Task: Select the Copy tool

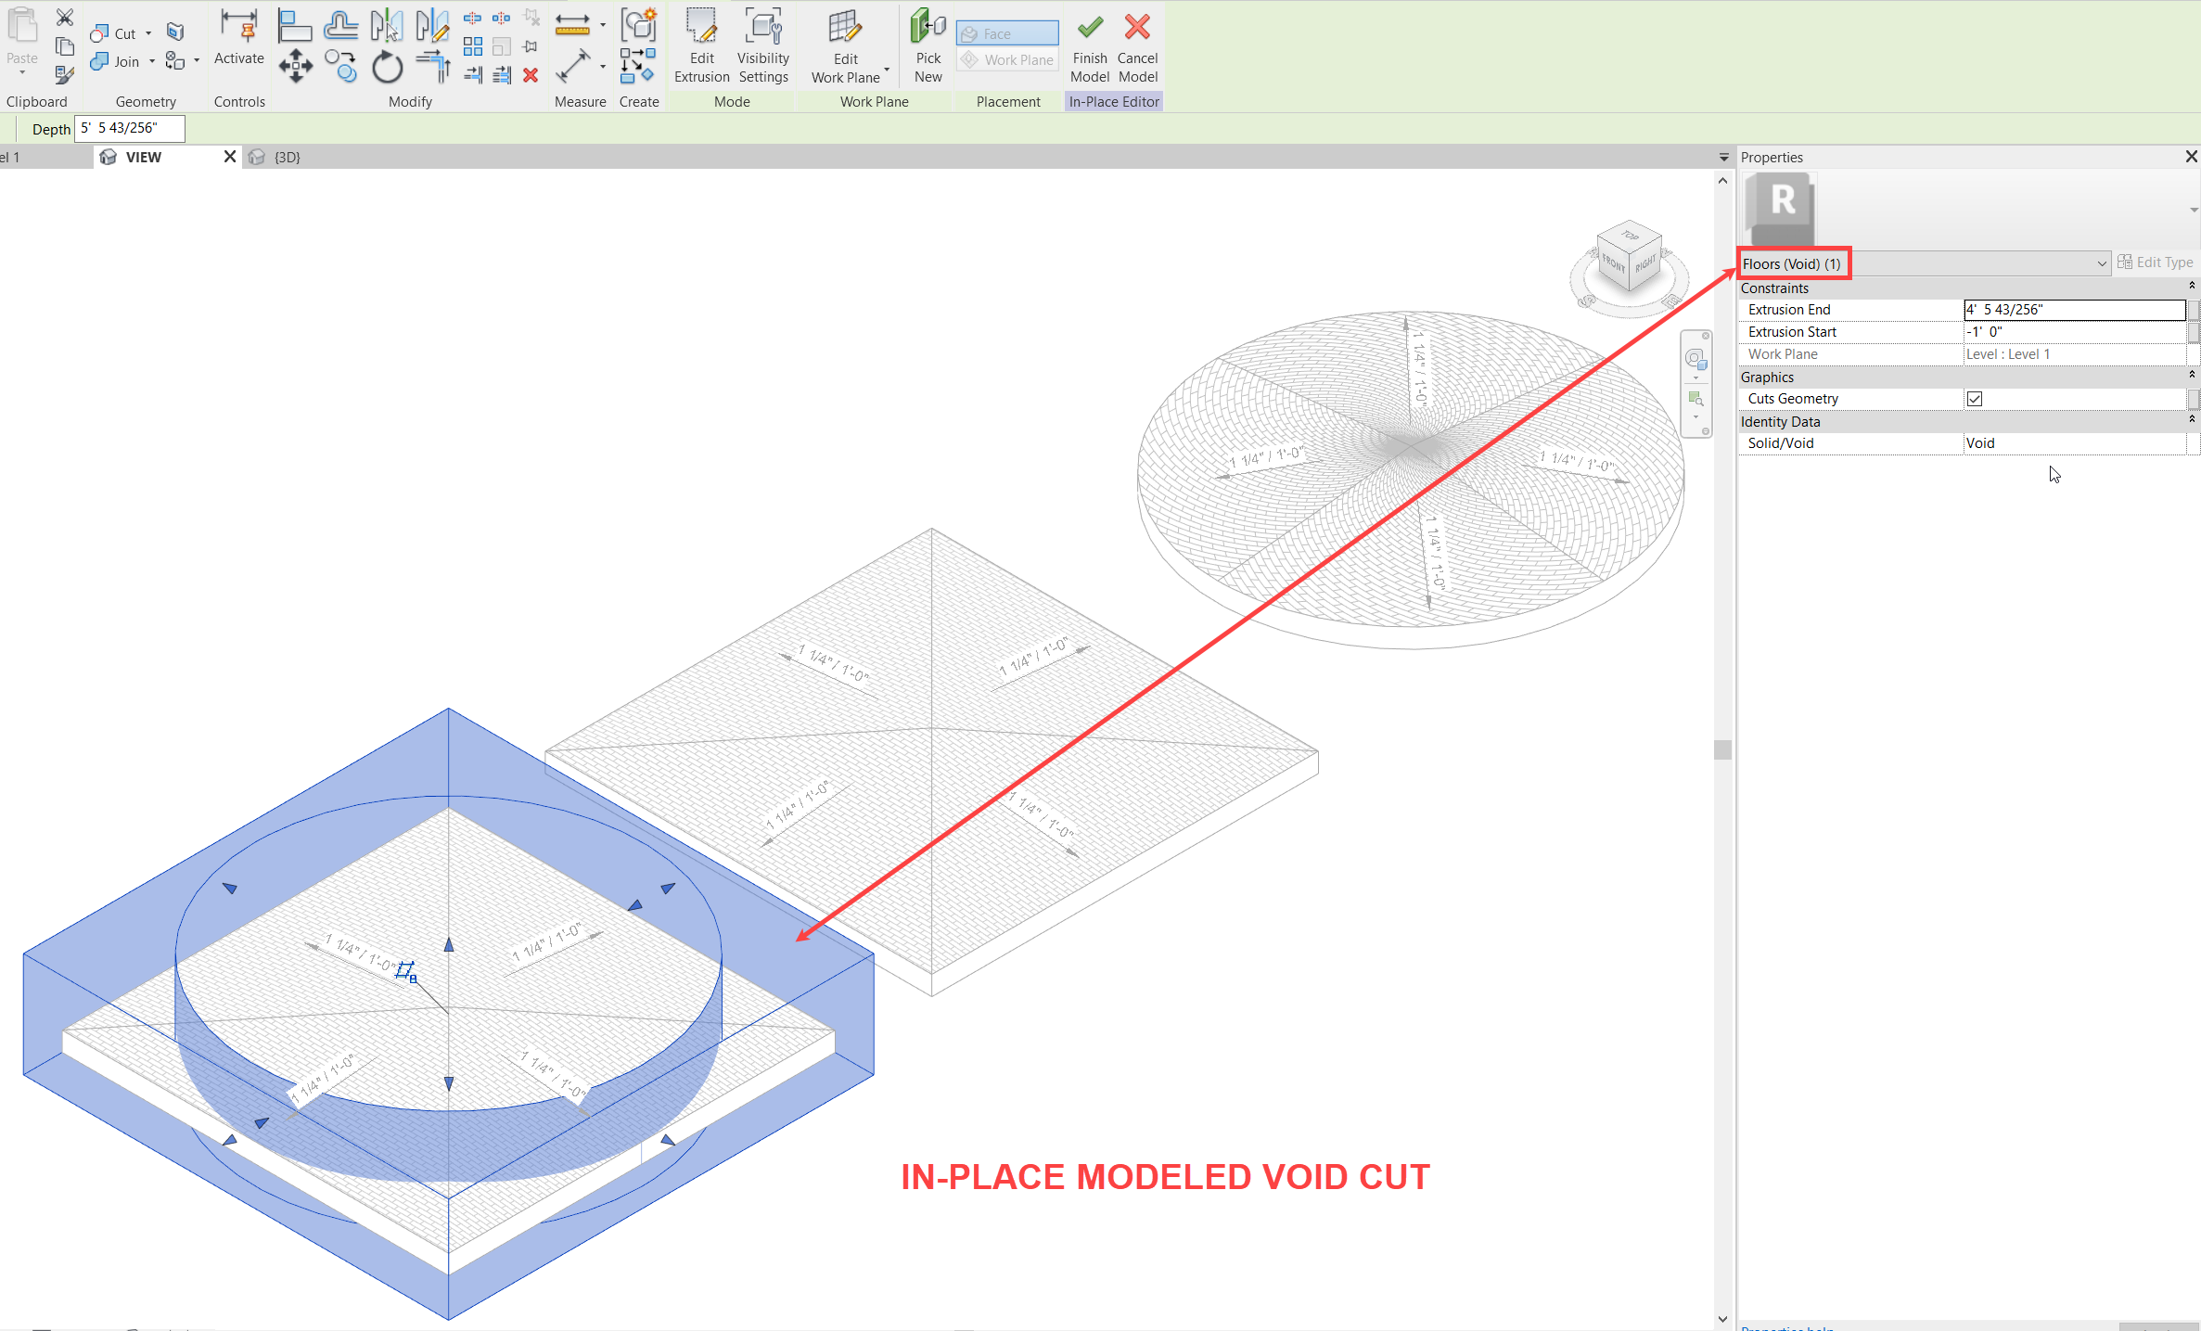Action: pyautogui.click(x=340, y=66)
